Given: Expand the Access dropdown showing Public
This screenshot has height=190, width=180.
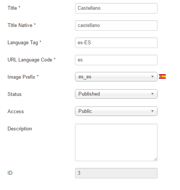Looking at the screenshot, I should pyautogui.click(x=116, y=111).
